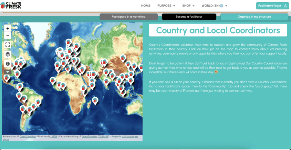
Task: Open the OpenTopoMap attribution link
Action: (x=89, y=136)
